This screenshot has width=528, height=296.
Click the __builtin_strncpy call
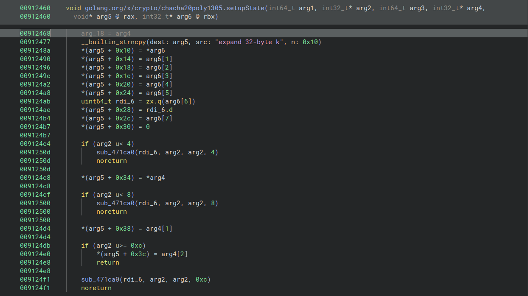tap(113, 42)
